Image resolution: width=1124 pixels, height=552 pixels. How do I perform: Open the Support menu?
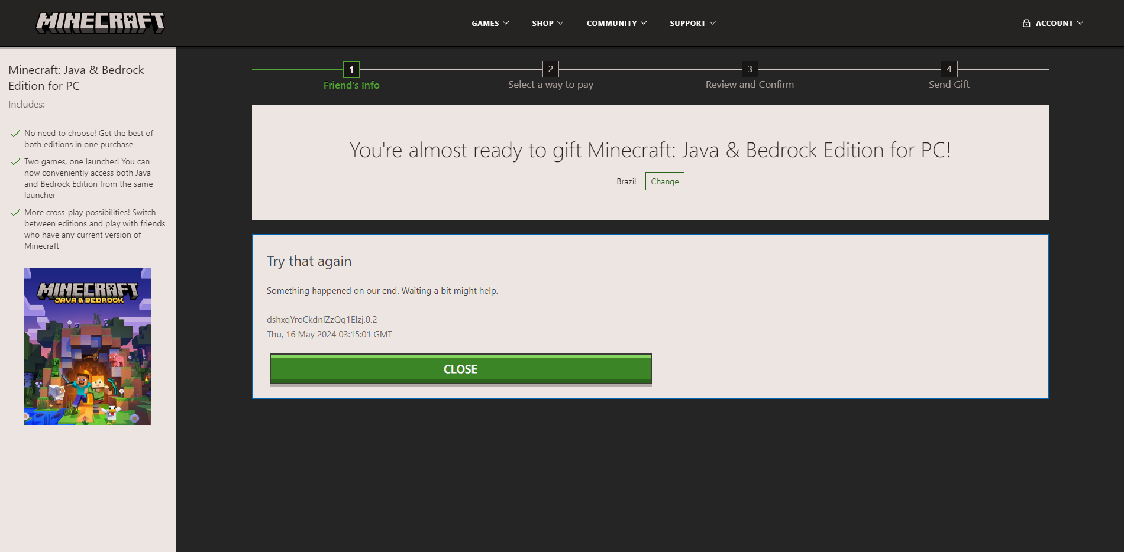[x=693, y=23]
